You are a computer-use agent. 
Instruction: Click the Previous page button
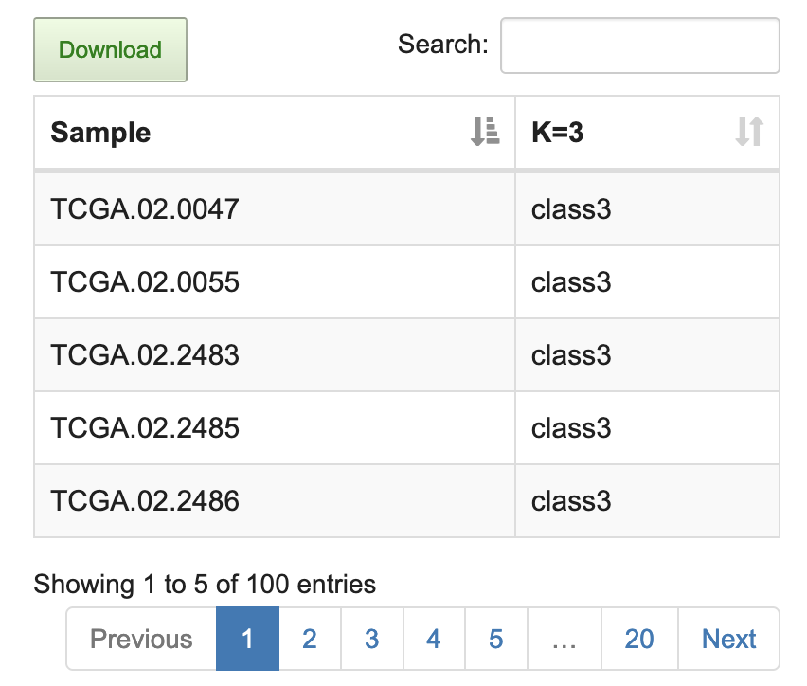click(141, 639)
